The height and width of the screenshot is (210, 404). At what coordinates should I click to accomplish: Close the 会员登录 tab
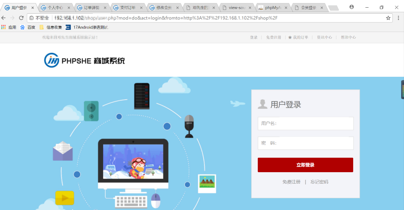[x=322, y=8]
